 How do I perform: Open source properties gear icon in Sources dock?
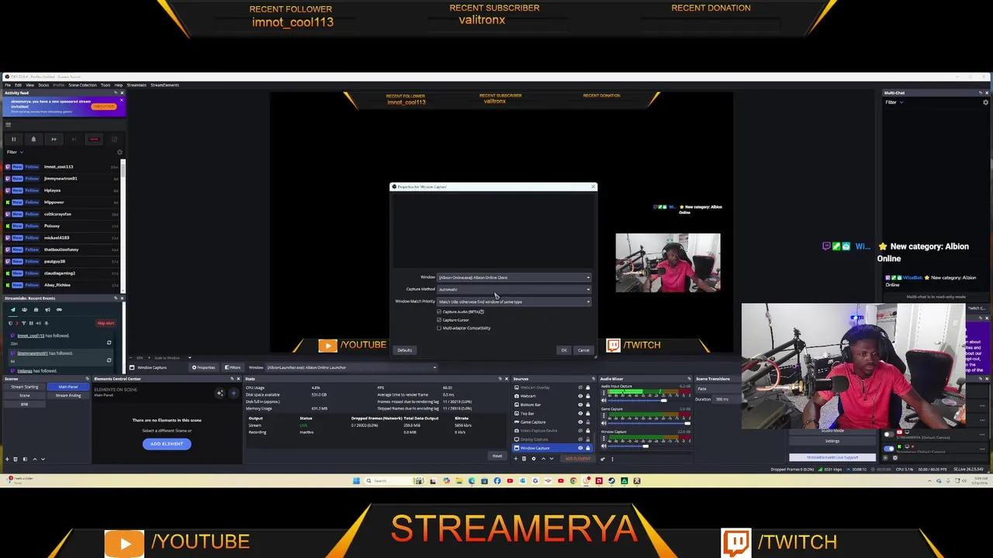pos(534,459)
